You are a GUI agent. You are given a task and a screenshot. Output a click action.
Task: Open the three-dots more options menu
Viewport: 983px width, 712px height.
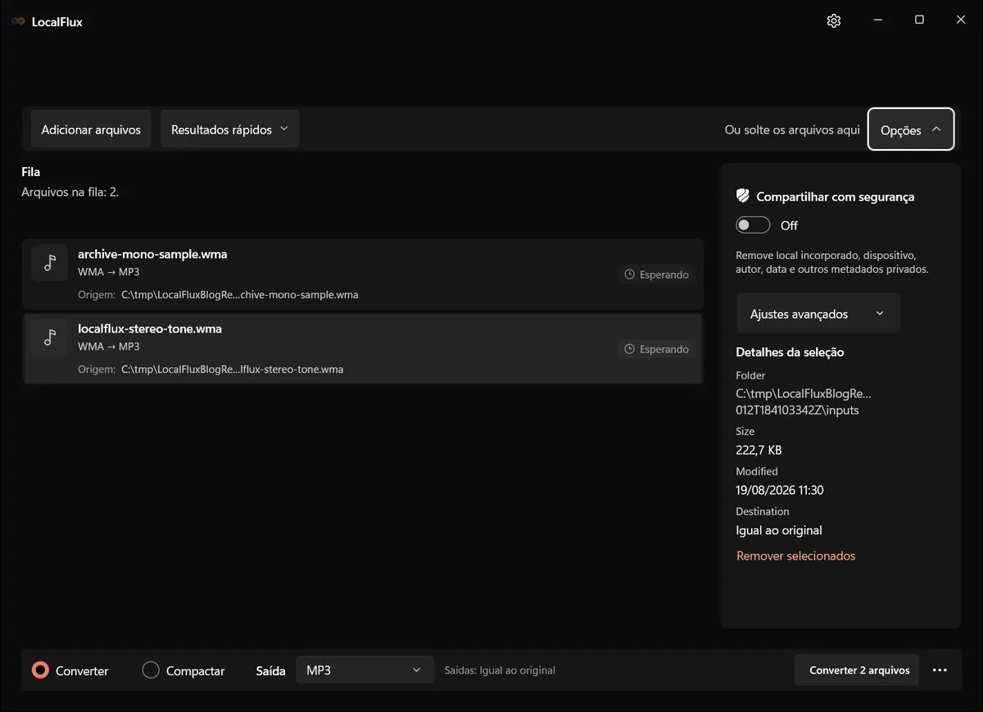click(x=940, y=670)
